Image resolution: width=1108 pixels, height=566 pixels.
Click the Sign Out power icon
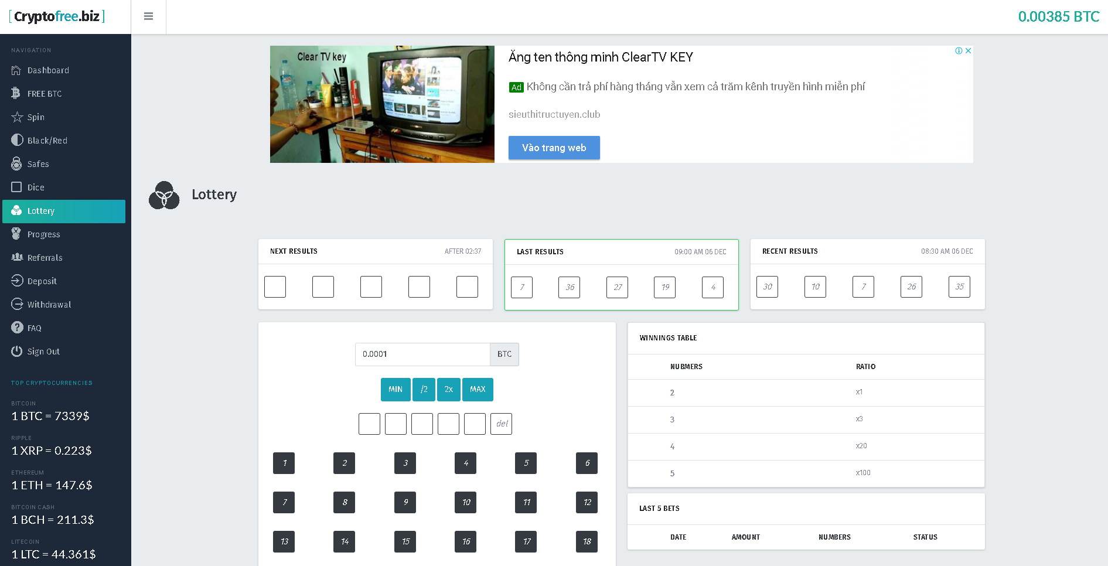point(16,352)
